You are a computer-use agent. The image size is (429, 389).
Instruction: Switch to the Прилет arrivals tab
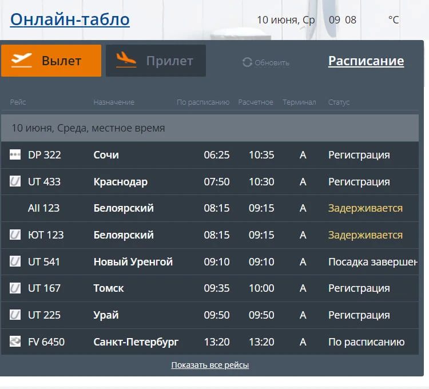point(156,61)
